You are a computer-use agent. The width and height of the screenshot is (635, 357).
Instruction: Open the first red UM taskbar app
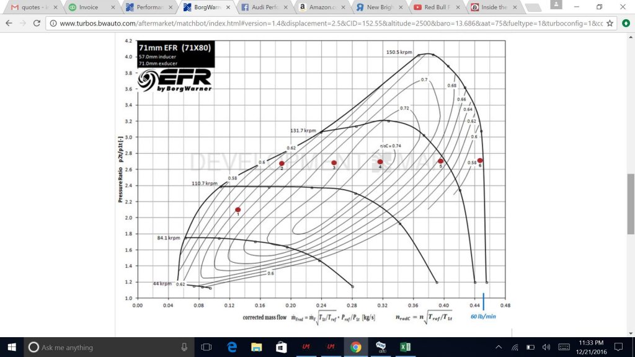(x=306, y=347)
